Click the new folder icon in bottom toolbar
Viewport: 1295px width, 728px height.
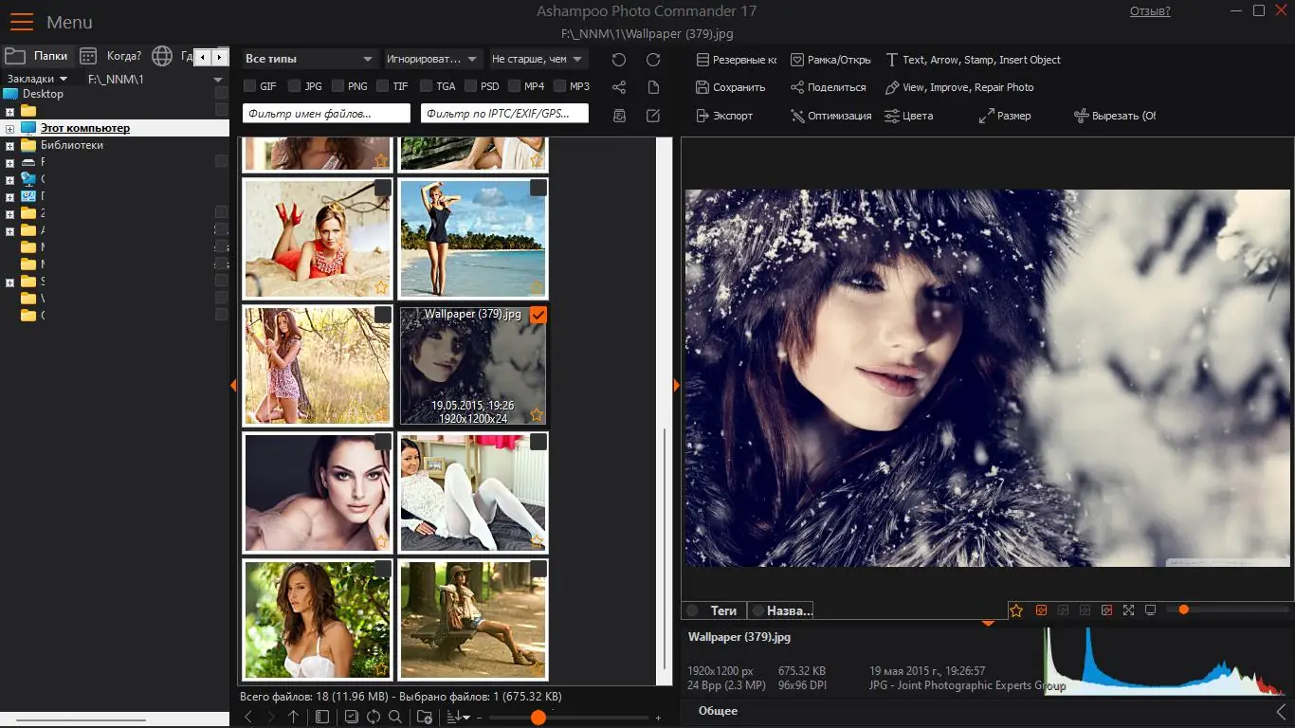pos(425,718)
